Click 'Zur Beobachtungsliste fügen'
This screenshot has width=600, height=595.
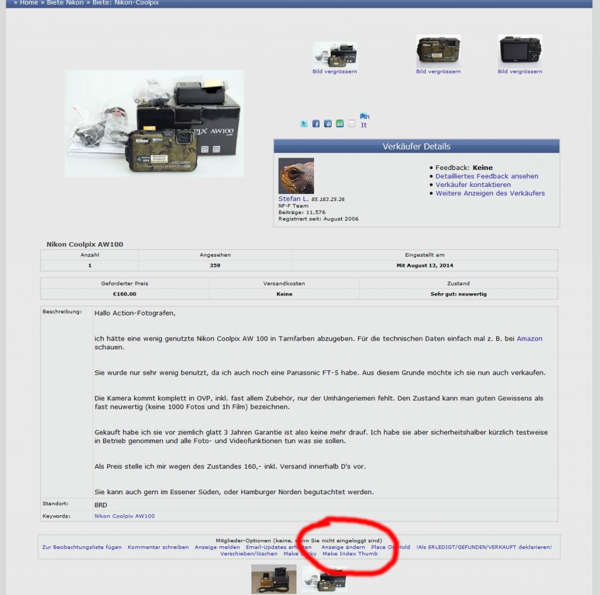[81, 547]
